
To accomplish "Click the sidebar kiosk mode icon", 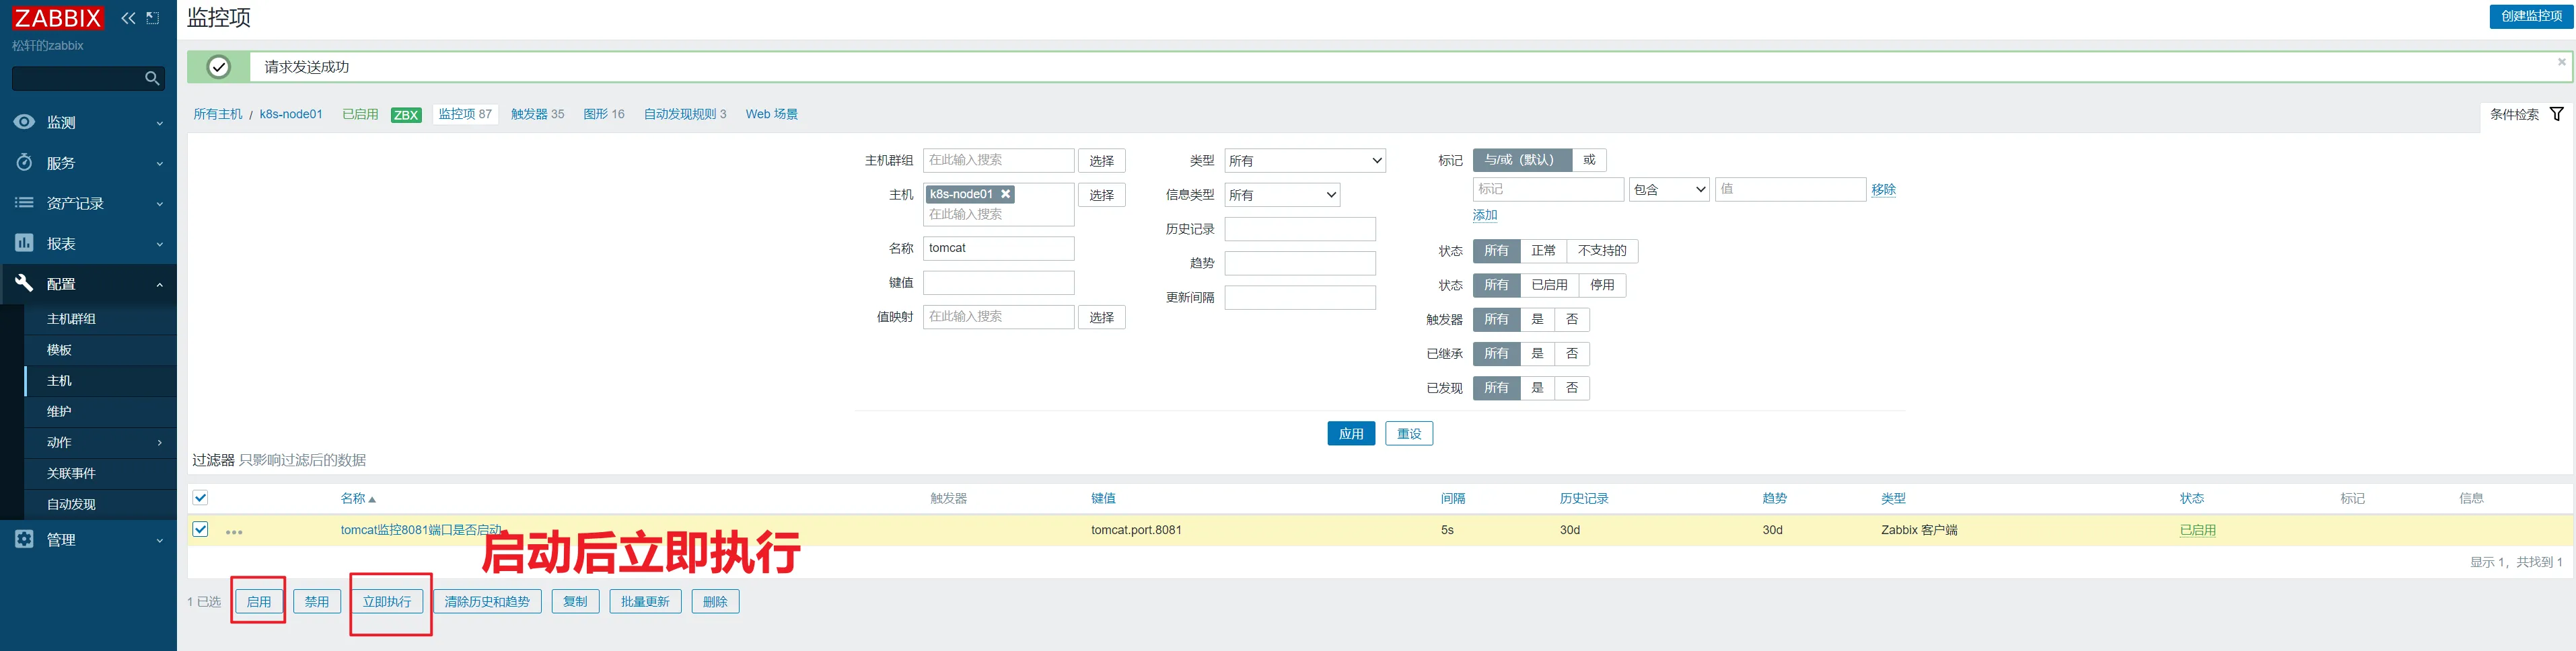I will pos(153,18).
